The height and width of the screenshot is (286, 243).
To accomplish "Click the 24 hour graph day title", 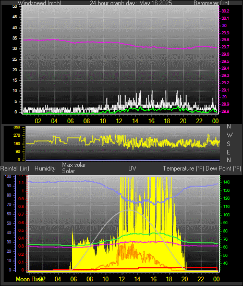I will (131, 3).
